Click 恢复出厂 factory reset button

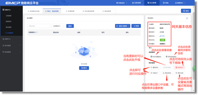click(155, 73)
